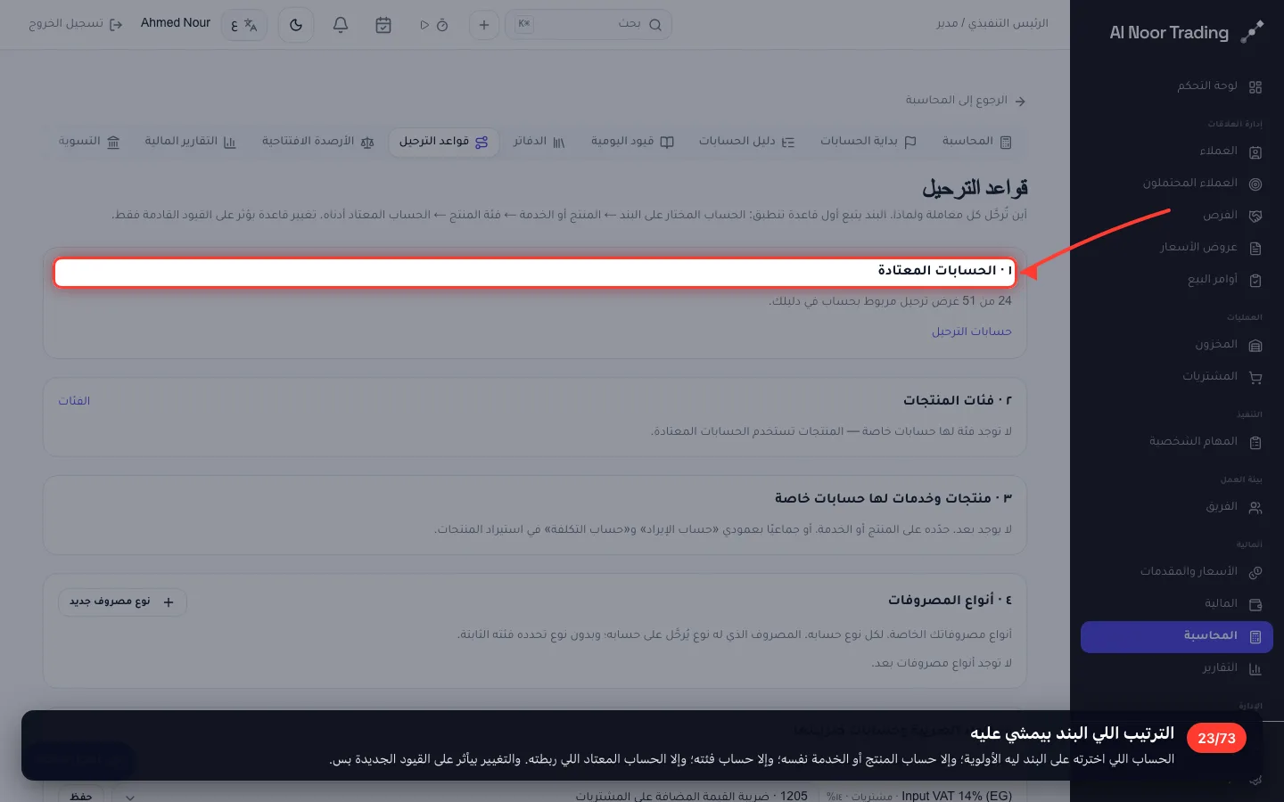Select the قواعد الترحيل tab
Image resolution: width=1284 pixels, height=802 pixels.
[x=443, y=142]
